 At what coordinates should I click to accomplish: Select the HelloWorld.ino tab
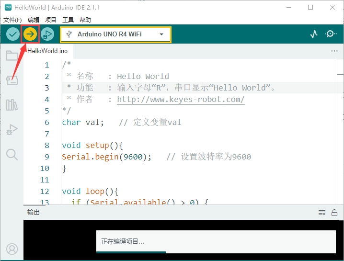click(x=48, y=51)
